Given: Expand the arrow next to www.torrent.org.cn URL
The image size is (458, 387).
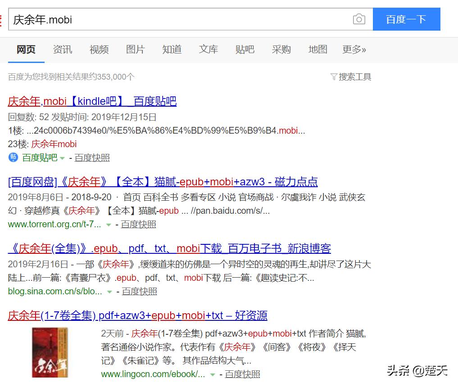Looking at the screenshot, I should pos(109,224).
